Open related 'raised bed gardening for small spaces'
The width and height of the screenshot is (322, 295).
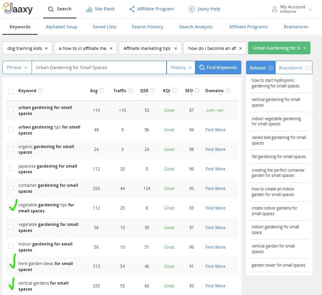[x=279, y=140]
